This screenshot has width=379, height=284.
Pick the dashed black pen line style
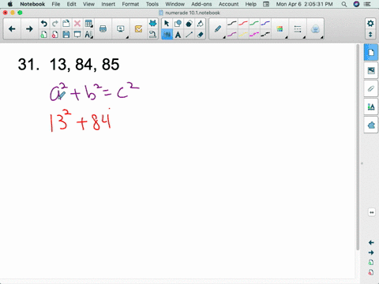tap(265, 35)
